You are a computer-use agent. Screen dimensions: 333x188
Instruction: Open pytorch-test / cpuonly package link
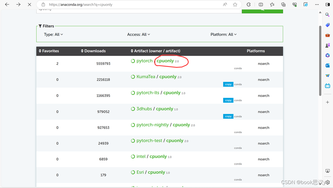point(174,141)
